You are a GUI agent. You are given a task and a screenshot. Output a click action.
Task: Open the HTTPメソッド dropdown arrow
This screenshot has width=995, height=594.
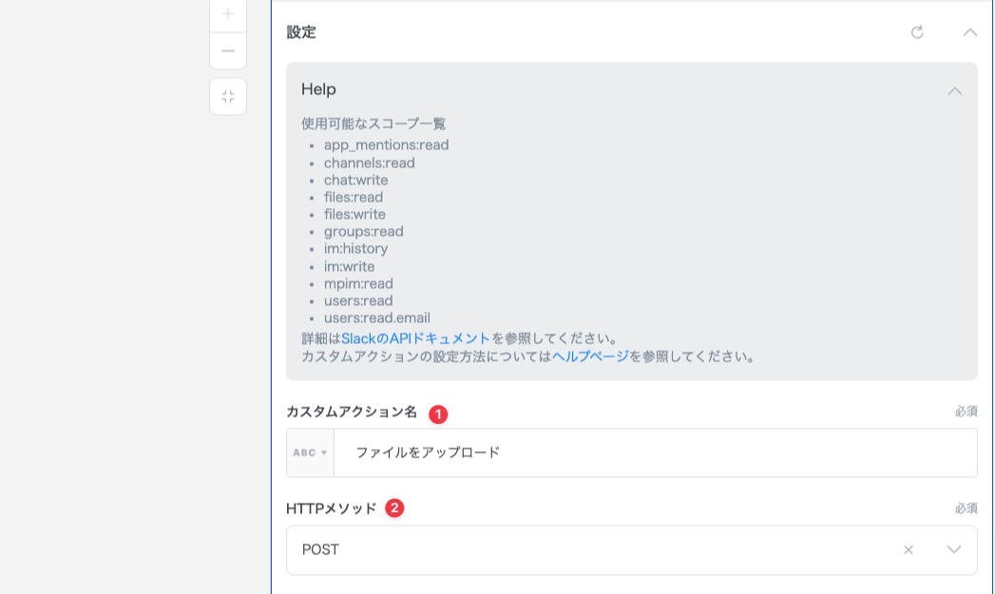954,550
